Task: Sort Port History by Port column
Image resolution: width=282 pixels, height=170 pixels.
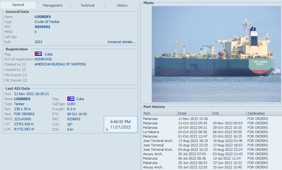Action: coord(160,113)
